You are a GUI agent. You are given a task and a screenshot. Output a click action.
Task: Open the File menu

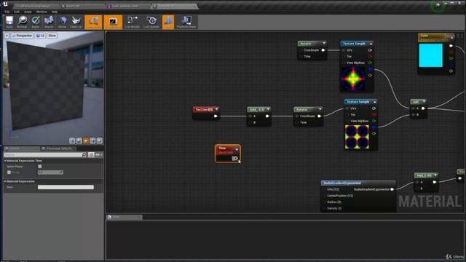(x=7, y=12)
